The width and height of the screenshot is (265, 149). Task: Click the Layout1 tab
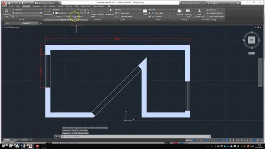pyautogui.click(x=15, y=140)
